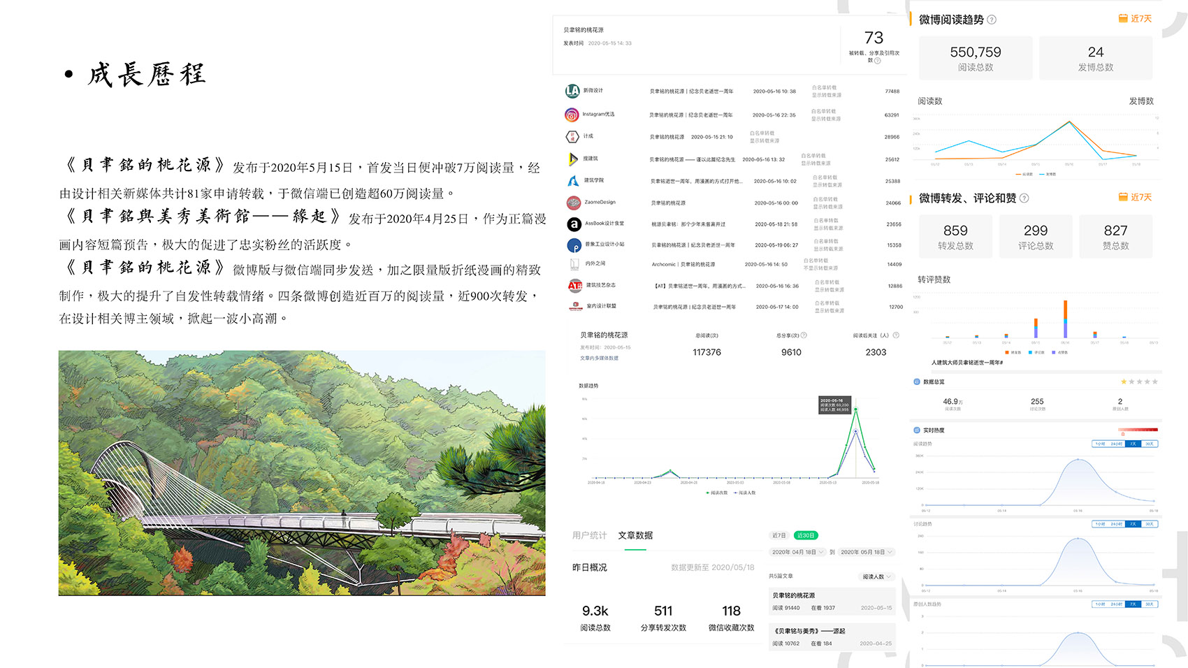Viewport: 1188px width, 668px height.
Task: Click the bridge illustration image
Action: [302, 473]
